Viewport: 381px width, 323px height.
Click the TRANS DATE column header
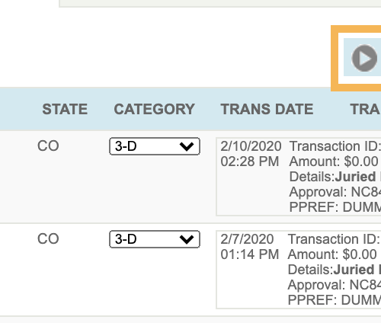pos(267,109)
